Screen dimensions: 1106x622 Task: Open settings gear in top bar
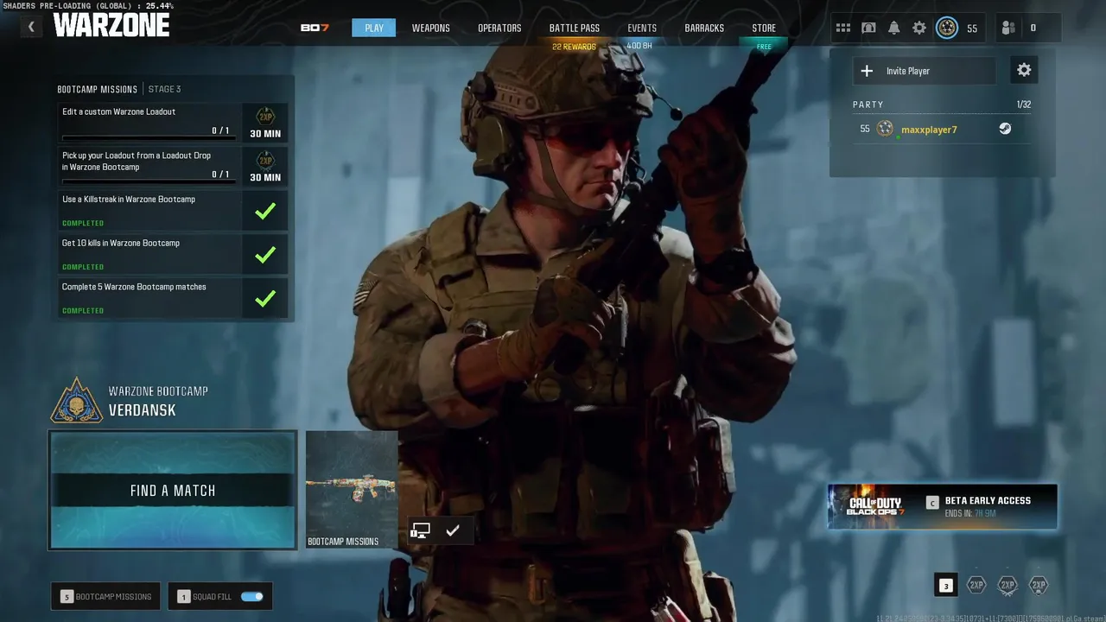pos(919,28)
